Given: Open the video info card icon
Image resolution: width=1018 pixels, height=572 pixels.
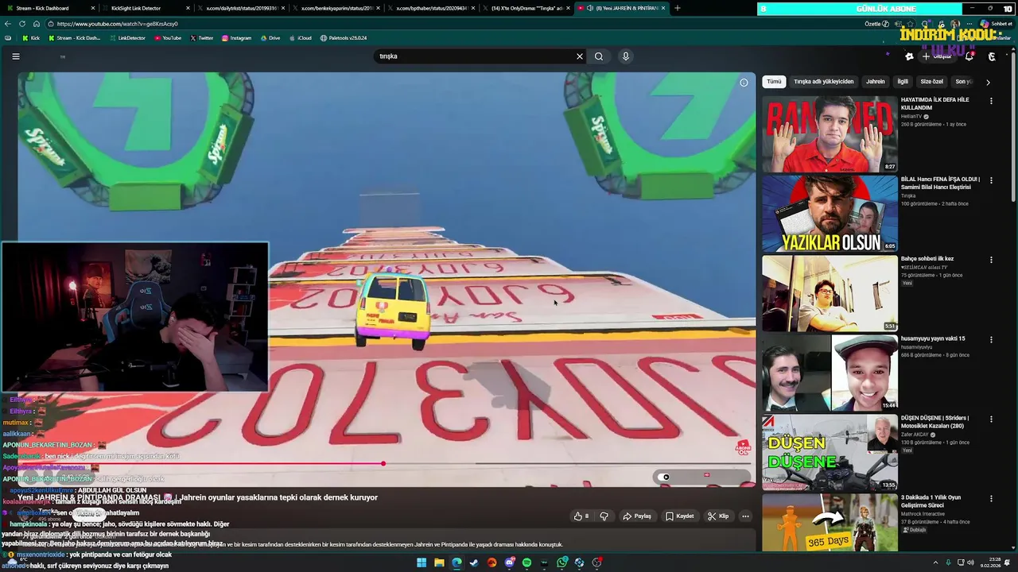Looking at the screenshot, I should [744, 83].
